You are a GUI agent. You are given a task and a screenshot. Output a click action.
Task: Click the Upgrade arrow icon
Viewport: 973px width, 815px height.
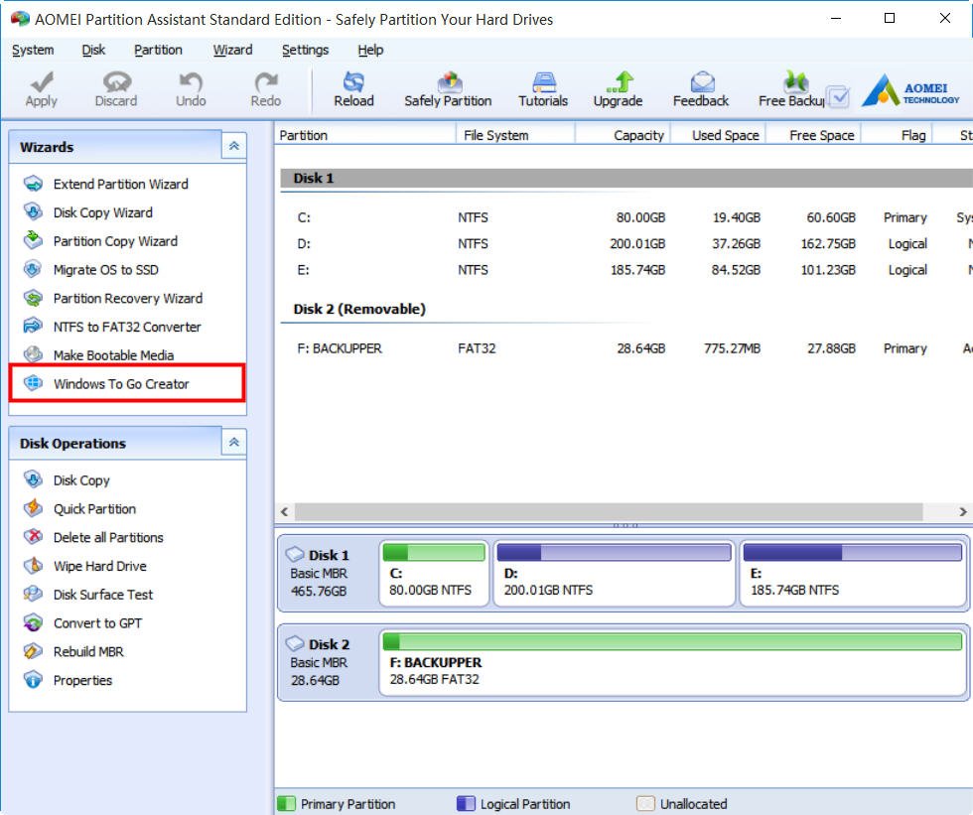(x=619, y=81)
